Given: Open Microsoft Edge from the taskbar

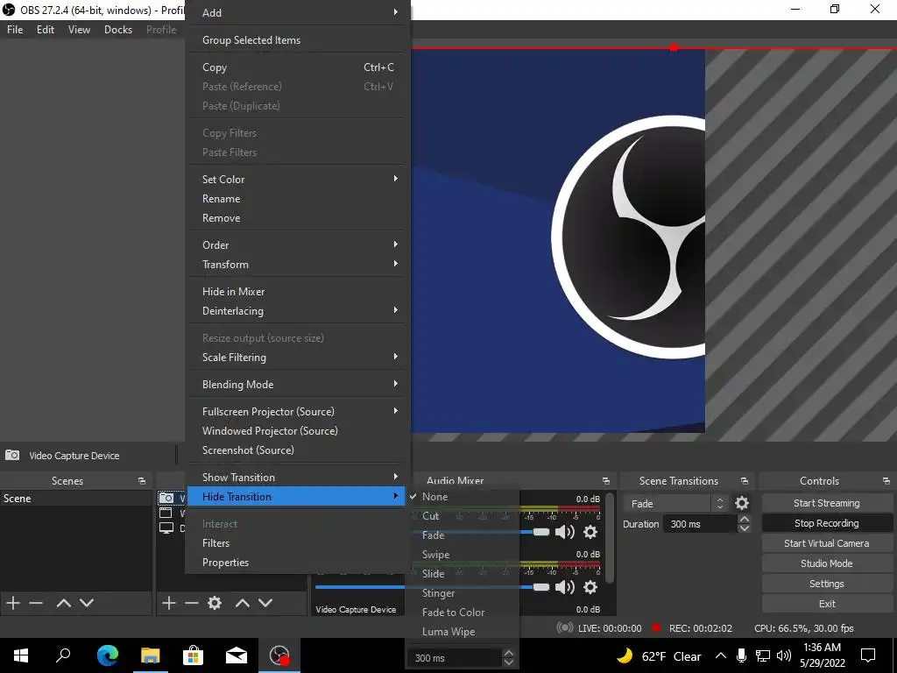Looking at the screenshot, I should pos(108,655).
